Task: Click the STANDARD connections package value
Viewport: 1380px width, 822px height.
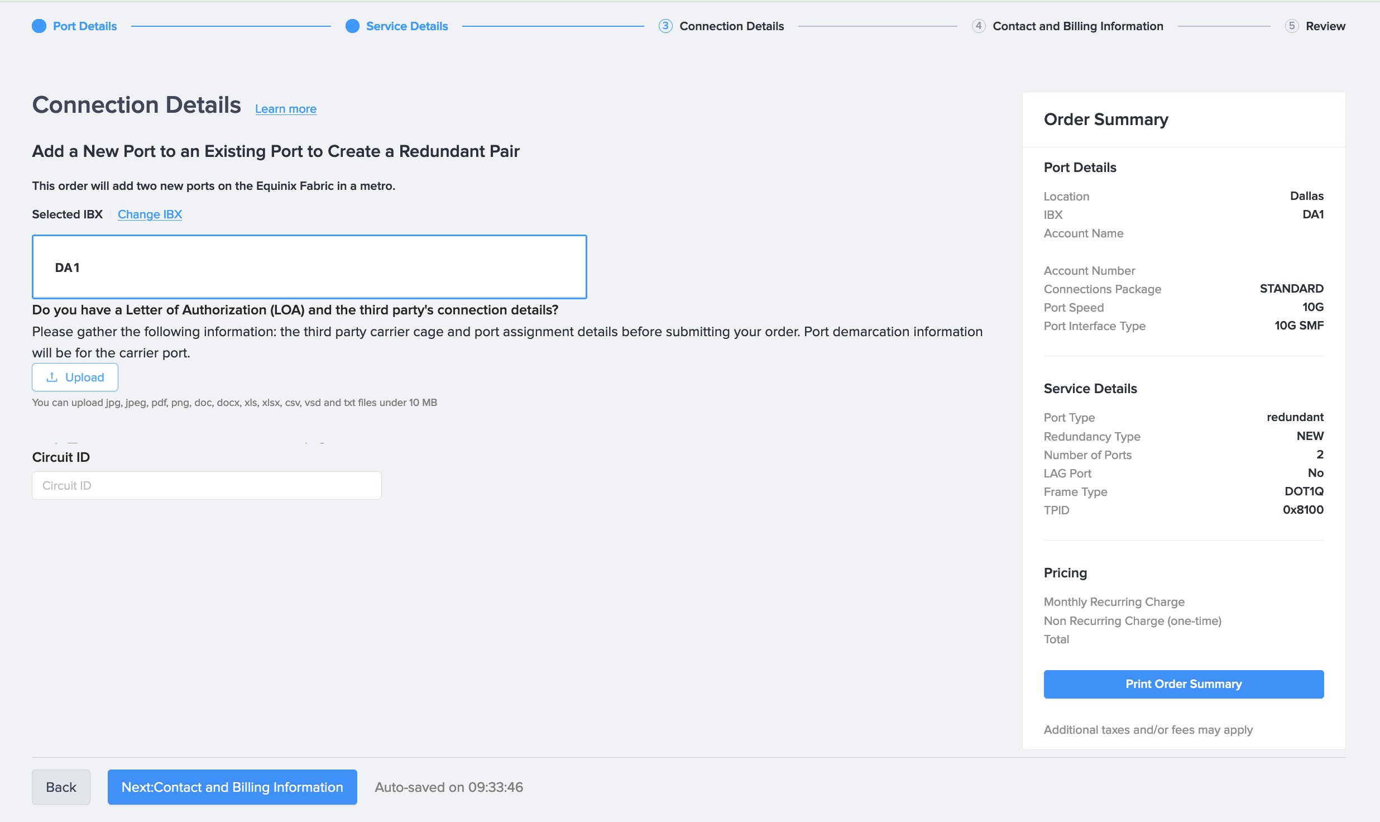Action: coord(1291,289)
